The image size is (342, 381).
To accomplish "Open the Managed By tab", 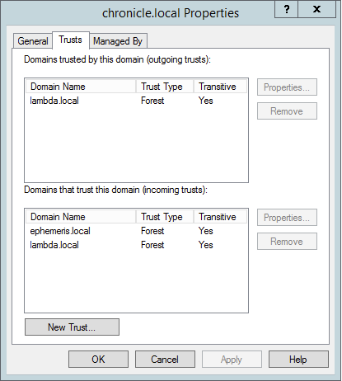I will click(118, 41).
